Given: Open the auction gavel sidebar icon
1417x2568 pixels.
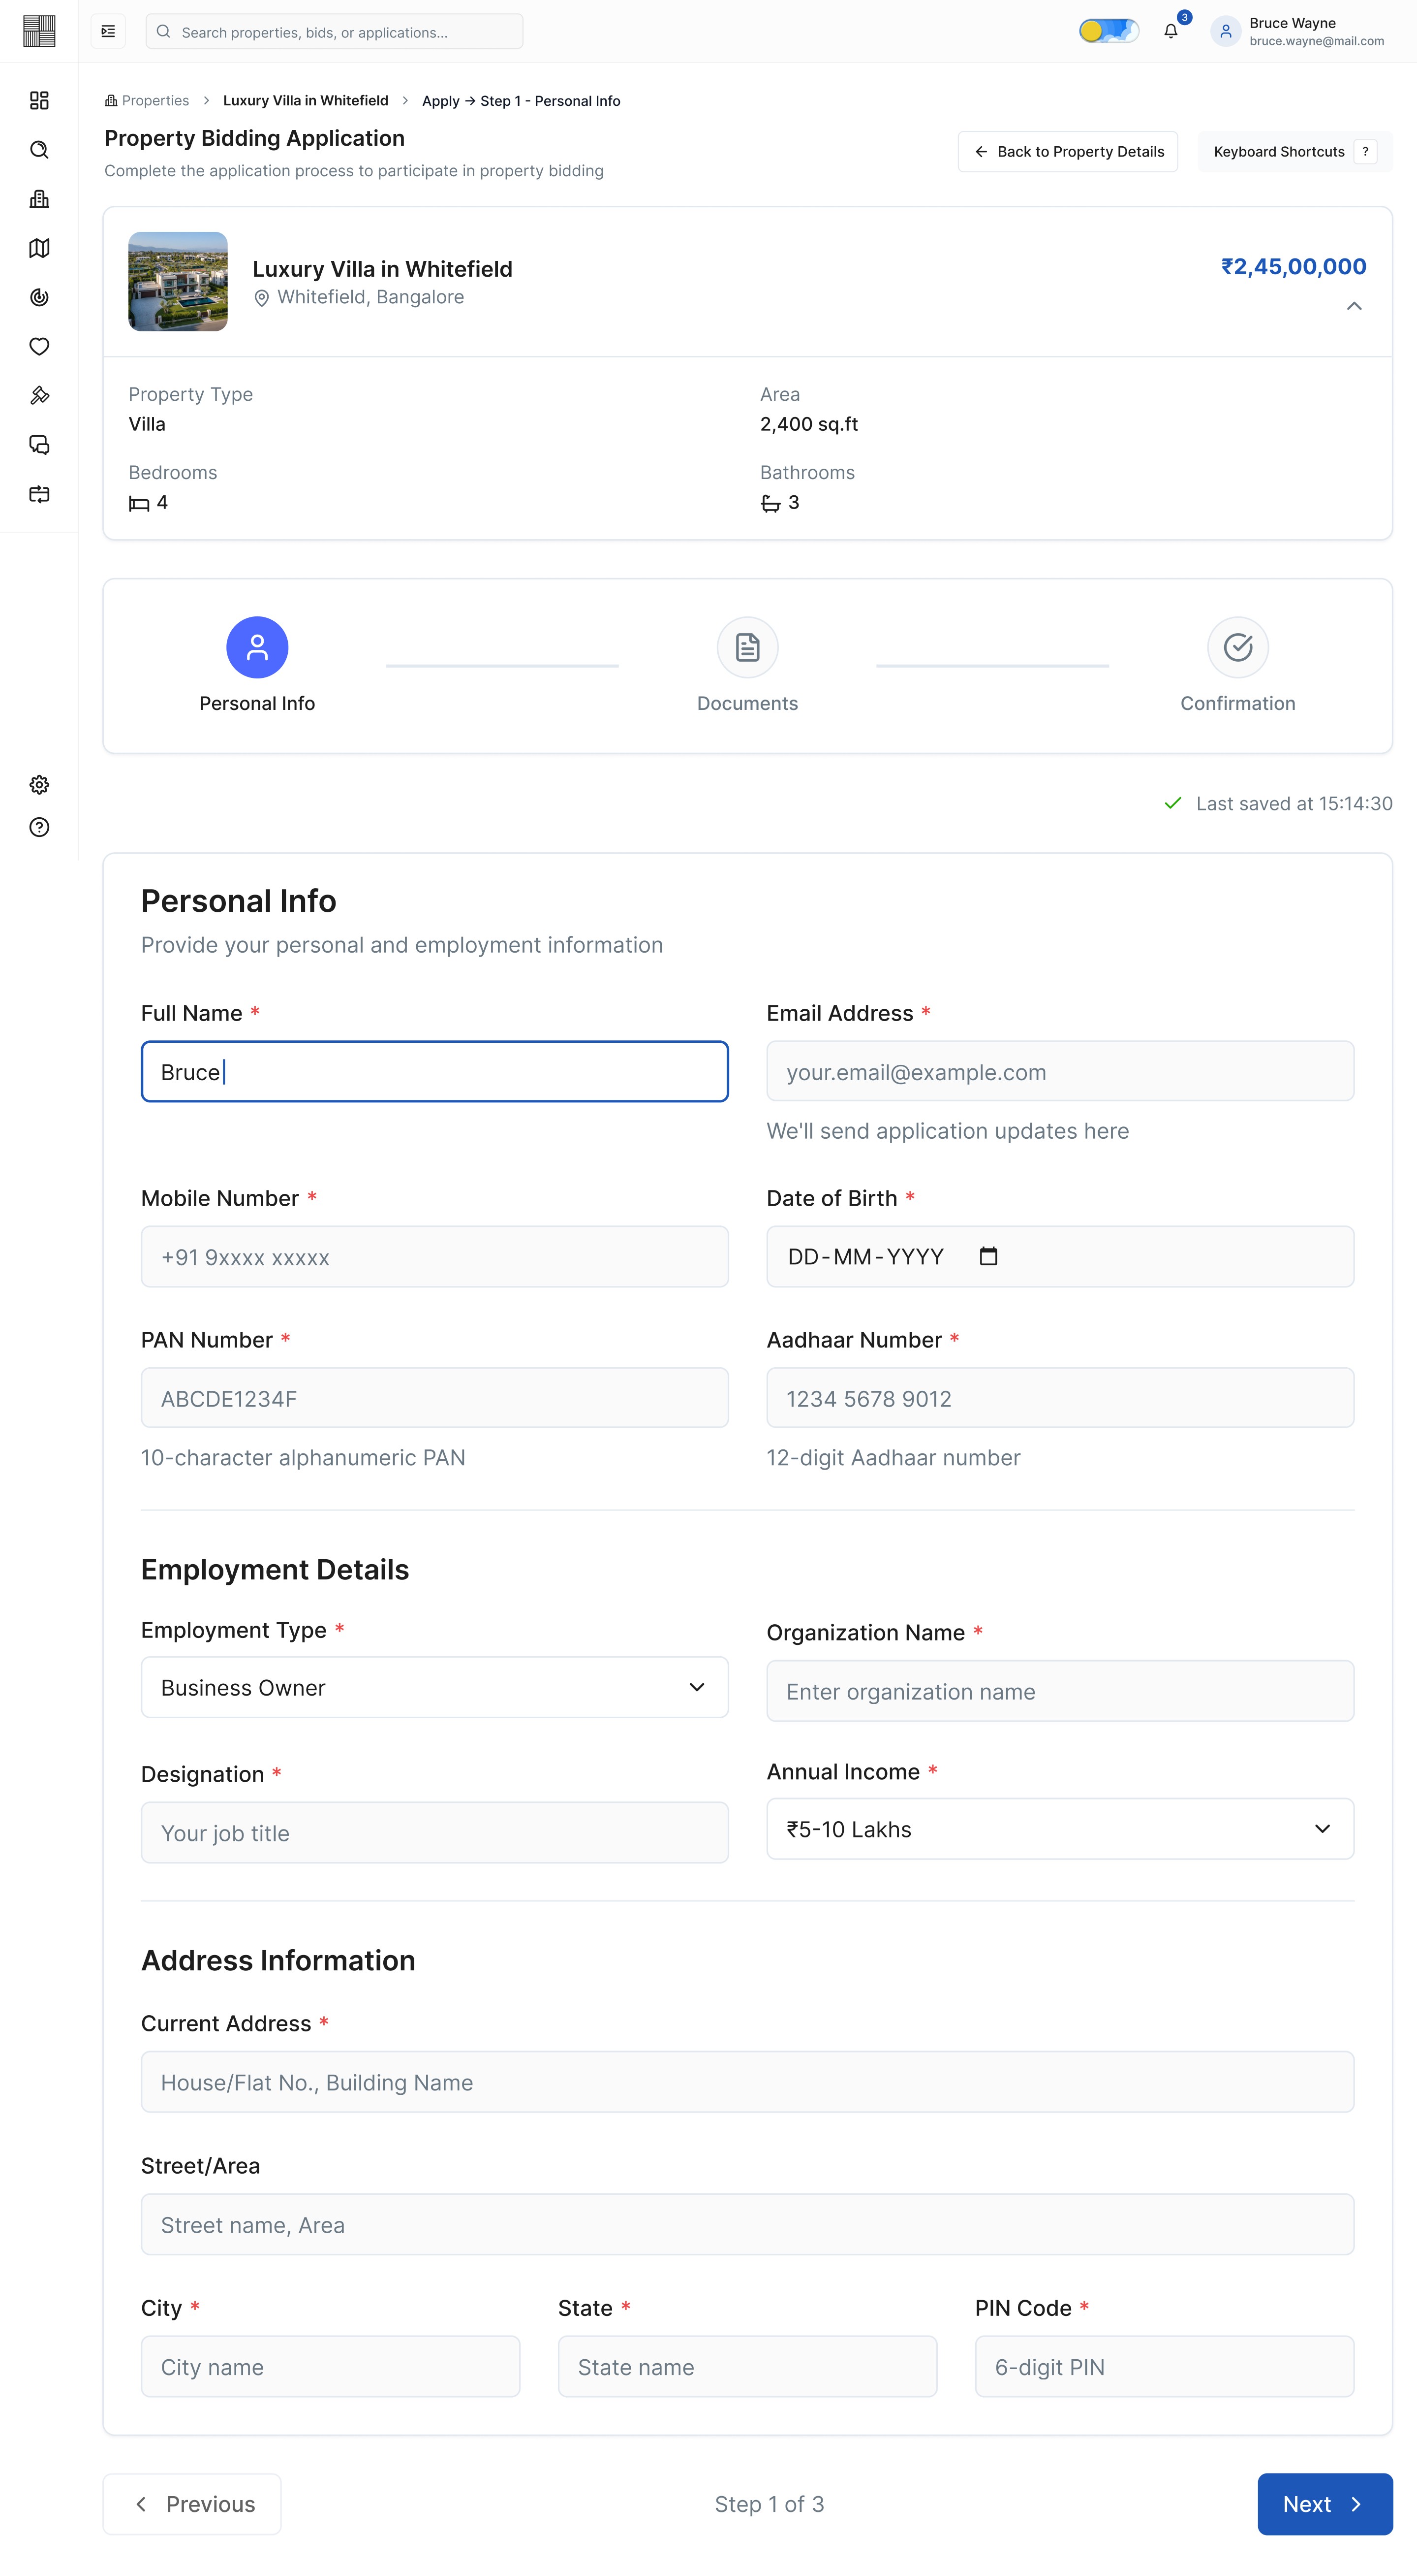Looking at the screenshot, I should point(39,396).
